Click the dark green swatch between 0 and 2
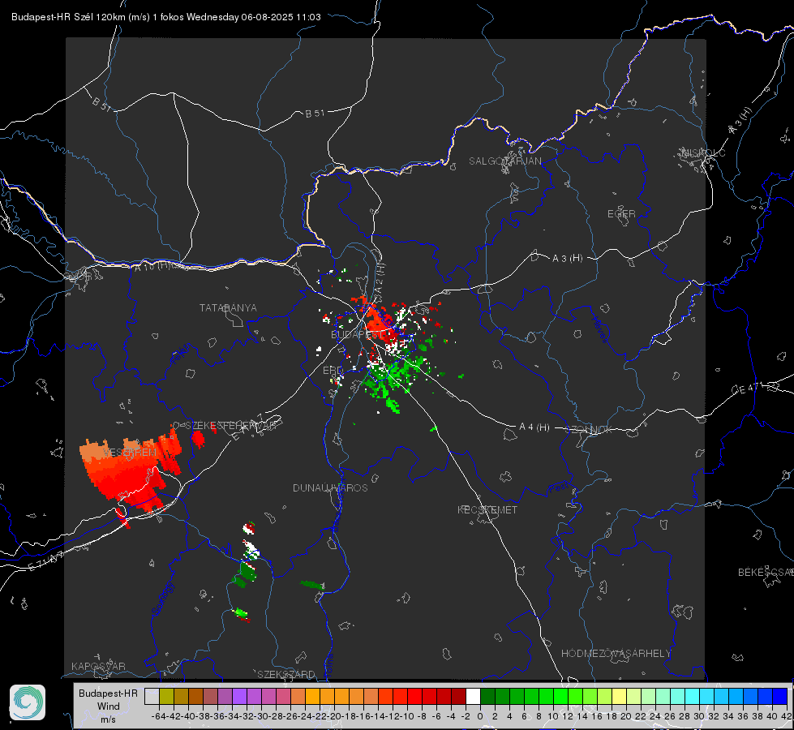This screenshot has width=794, height=730. pos(487,696)
